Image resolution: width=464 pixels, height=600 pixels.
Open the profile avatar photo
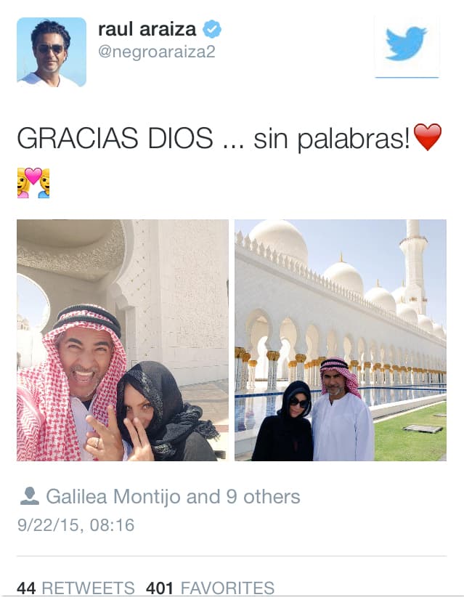[52, 52]
